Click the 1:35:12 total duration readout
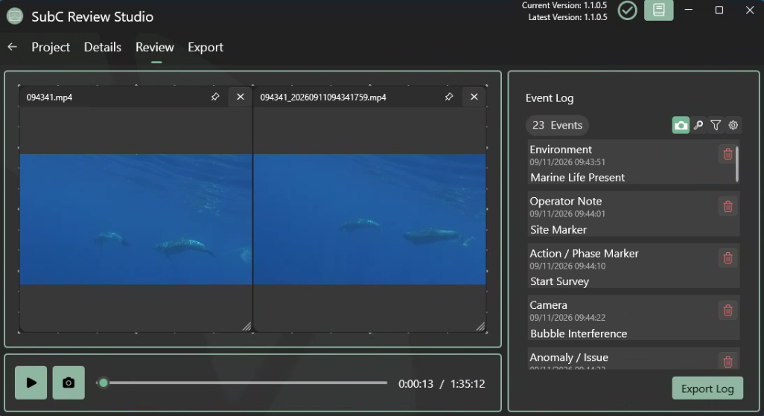Viewport: 764px width, 416px height. [468, 384]
